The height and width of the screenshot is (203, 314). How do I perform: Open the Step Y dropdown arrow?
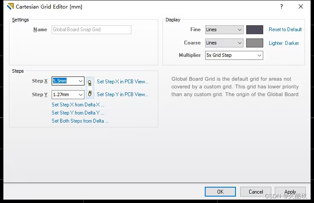(x=81, y=95)
